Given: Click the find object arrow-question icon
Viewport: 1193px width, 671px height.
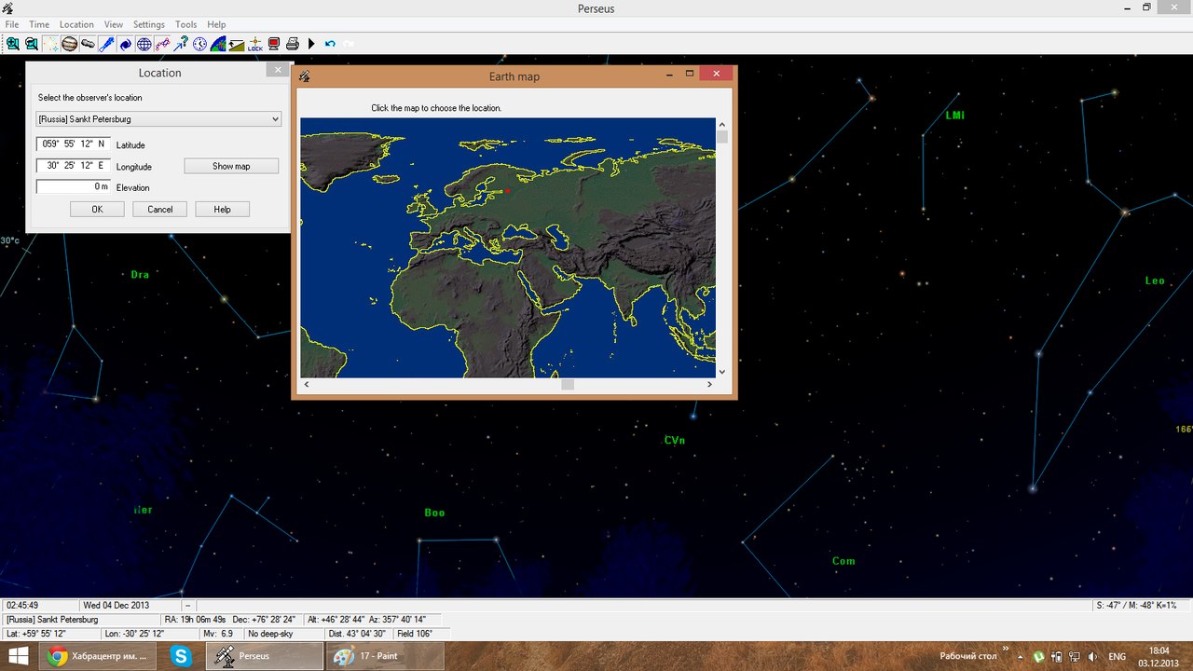Looking at the screenshot, I should tap(181, 44).
